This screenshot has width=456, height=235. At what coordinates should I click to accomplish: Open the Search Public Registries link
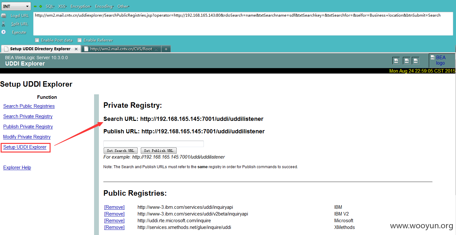click(29, 106)
